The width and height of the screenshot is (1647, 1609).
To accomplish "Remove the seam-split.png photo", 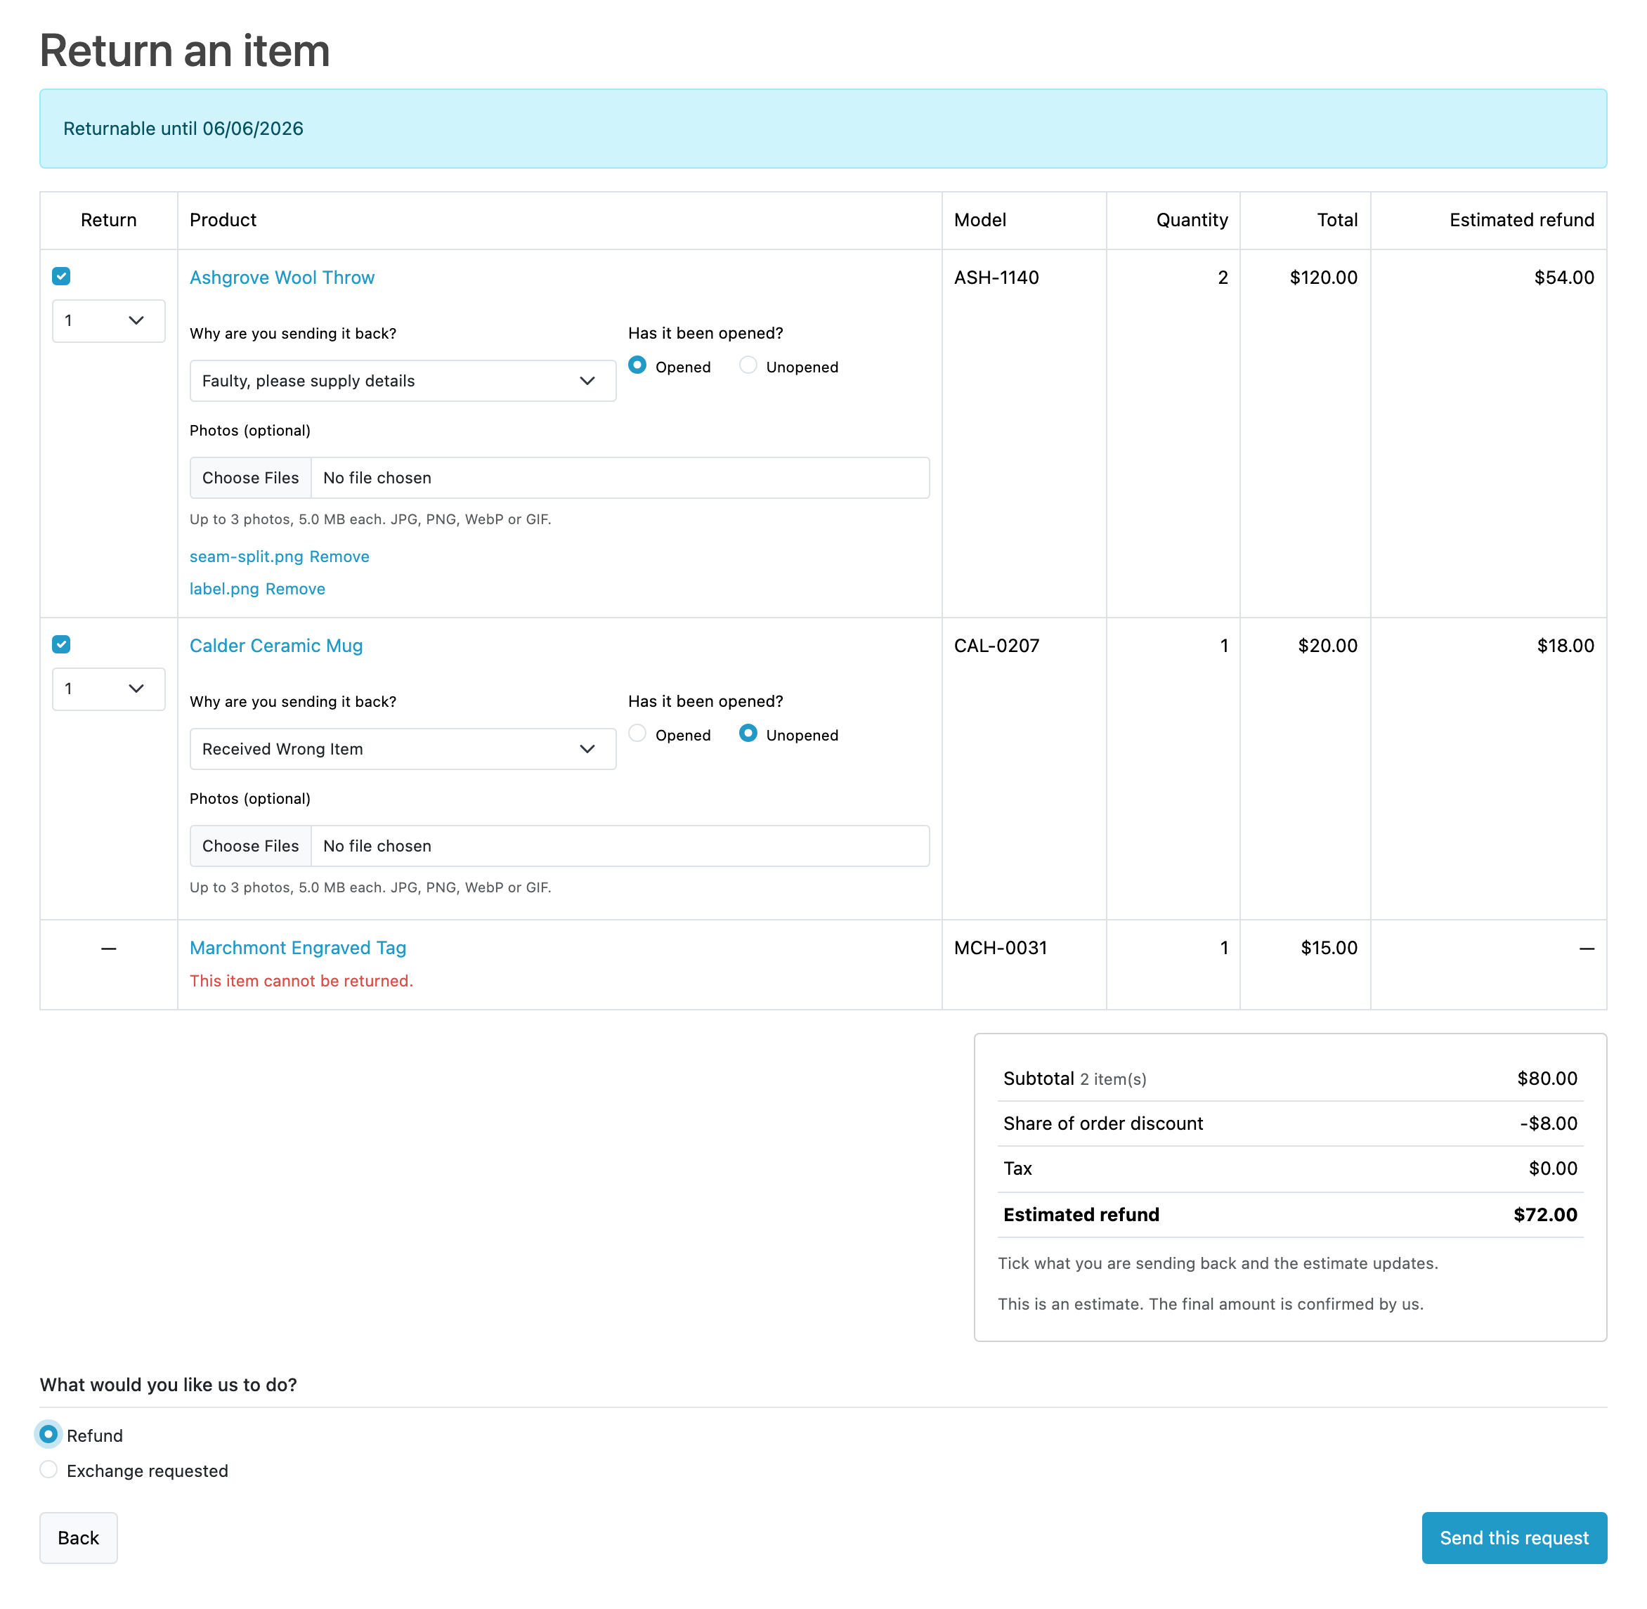I will point(339,556).
